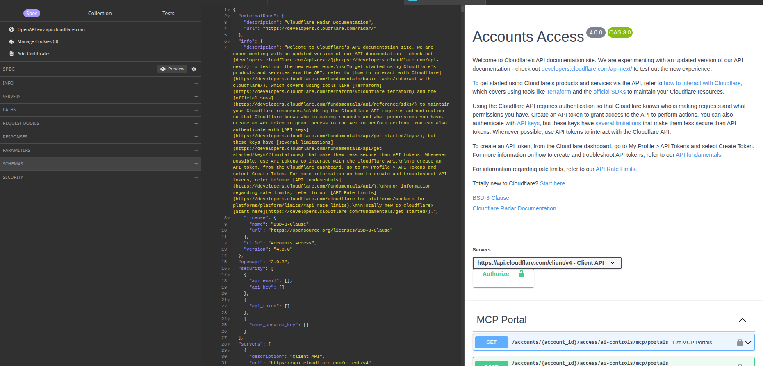Fold the api_email object at line 17
Viewport: 763px width, 366px height.
229,275
